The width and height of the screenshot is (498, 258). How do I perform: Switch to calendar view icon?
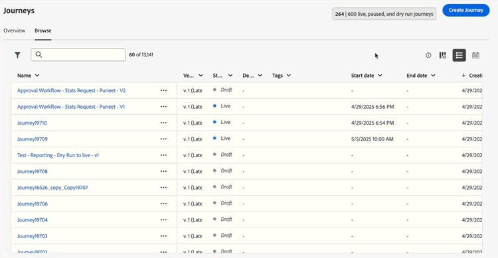pos(475,55)
